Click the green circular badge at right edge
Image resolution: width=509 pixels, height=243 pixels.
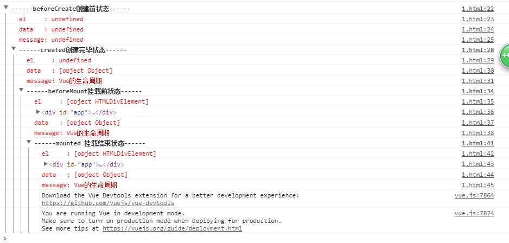point(505,56)
